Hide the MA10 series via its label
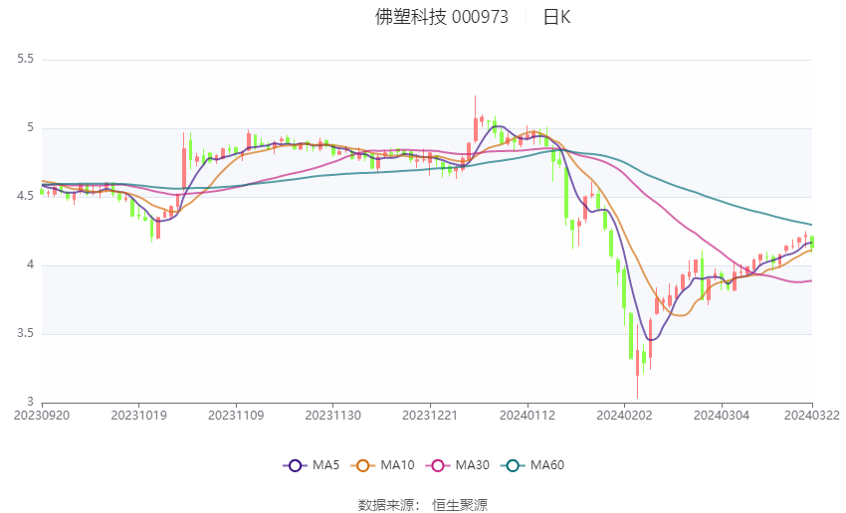The width and height of the screenshot is (846, 513). 397,464
